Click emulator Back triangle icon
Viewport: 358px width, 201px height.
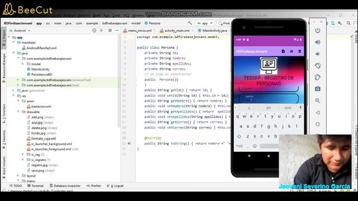tap(318, 113)
